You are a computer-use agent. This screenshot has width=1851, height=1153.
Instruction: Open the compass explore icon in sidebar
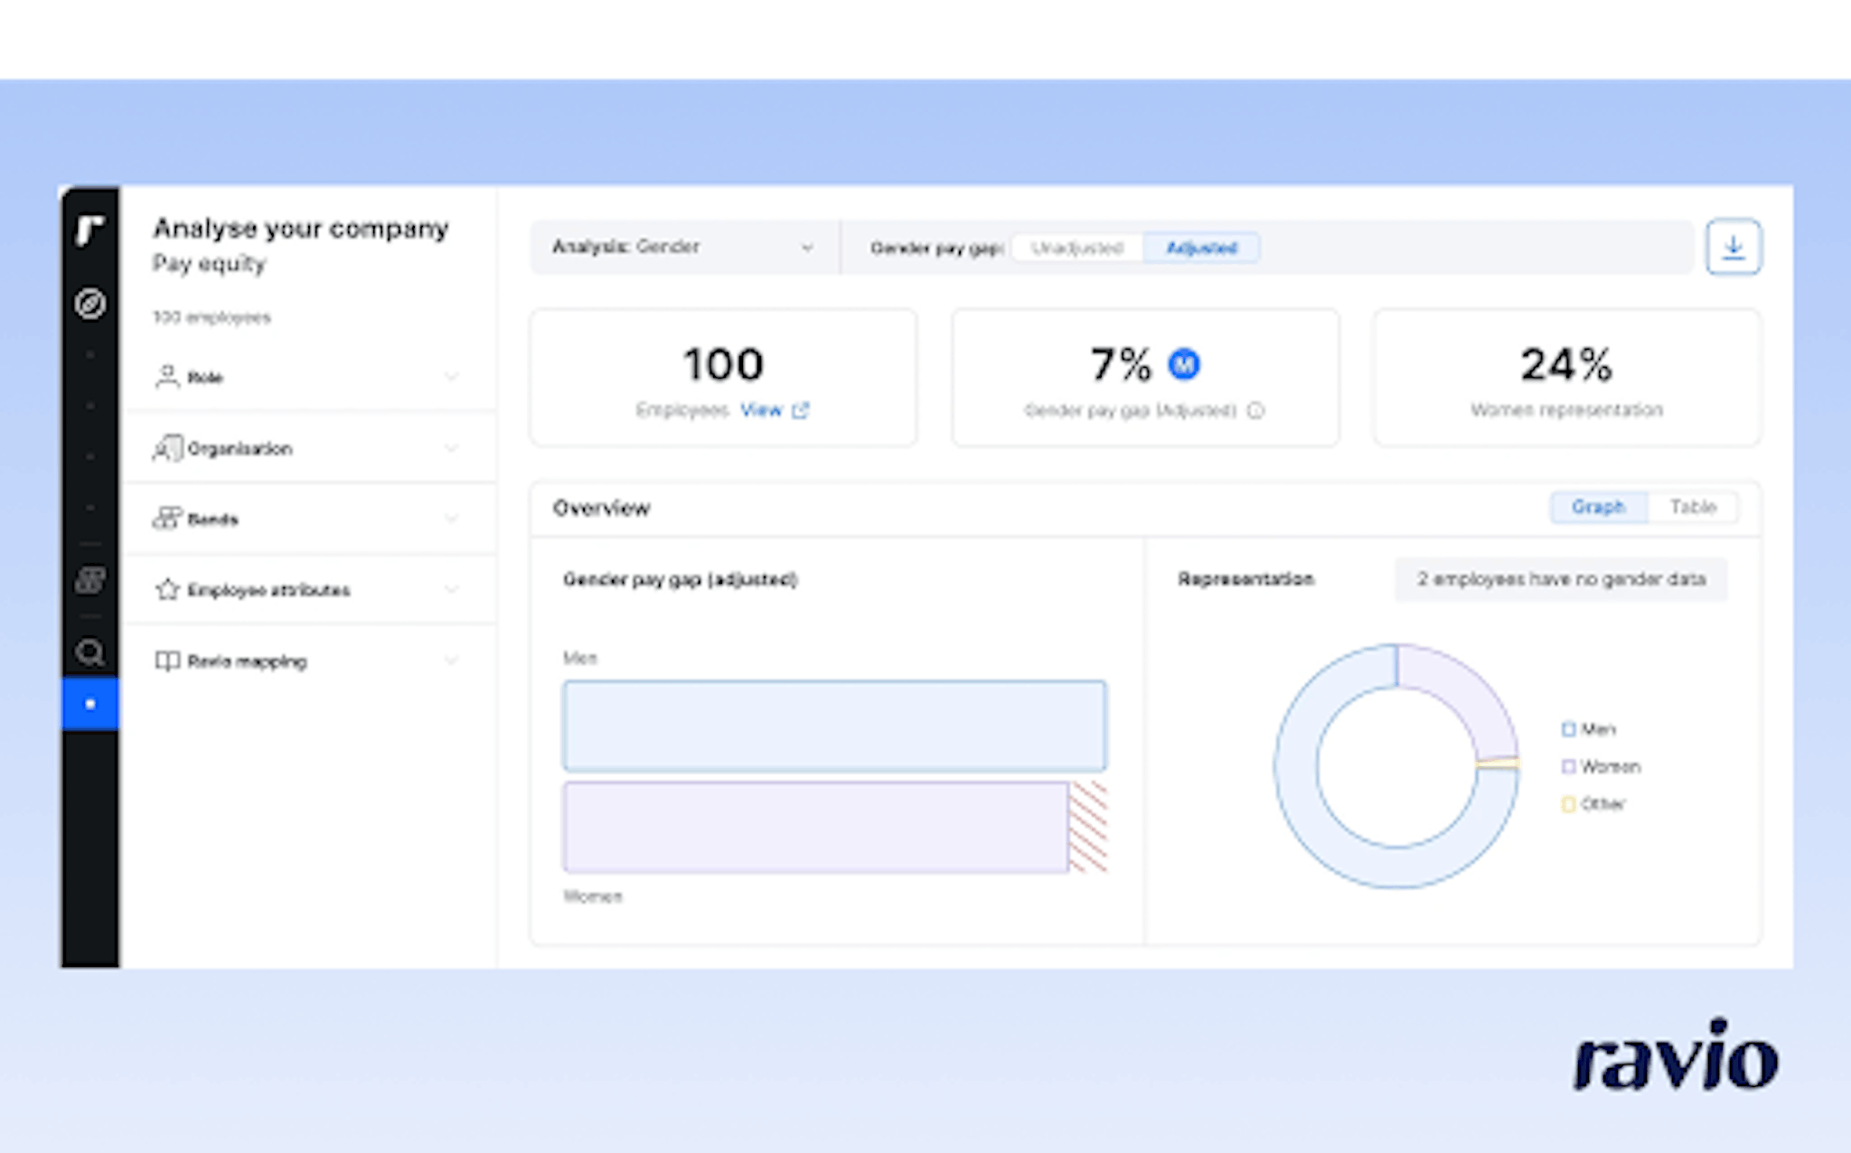(89, 304)
